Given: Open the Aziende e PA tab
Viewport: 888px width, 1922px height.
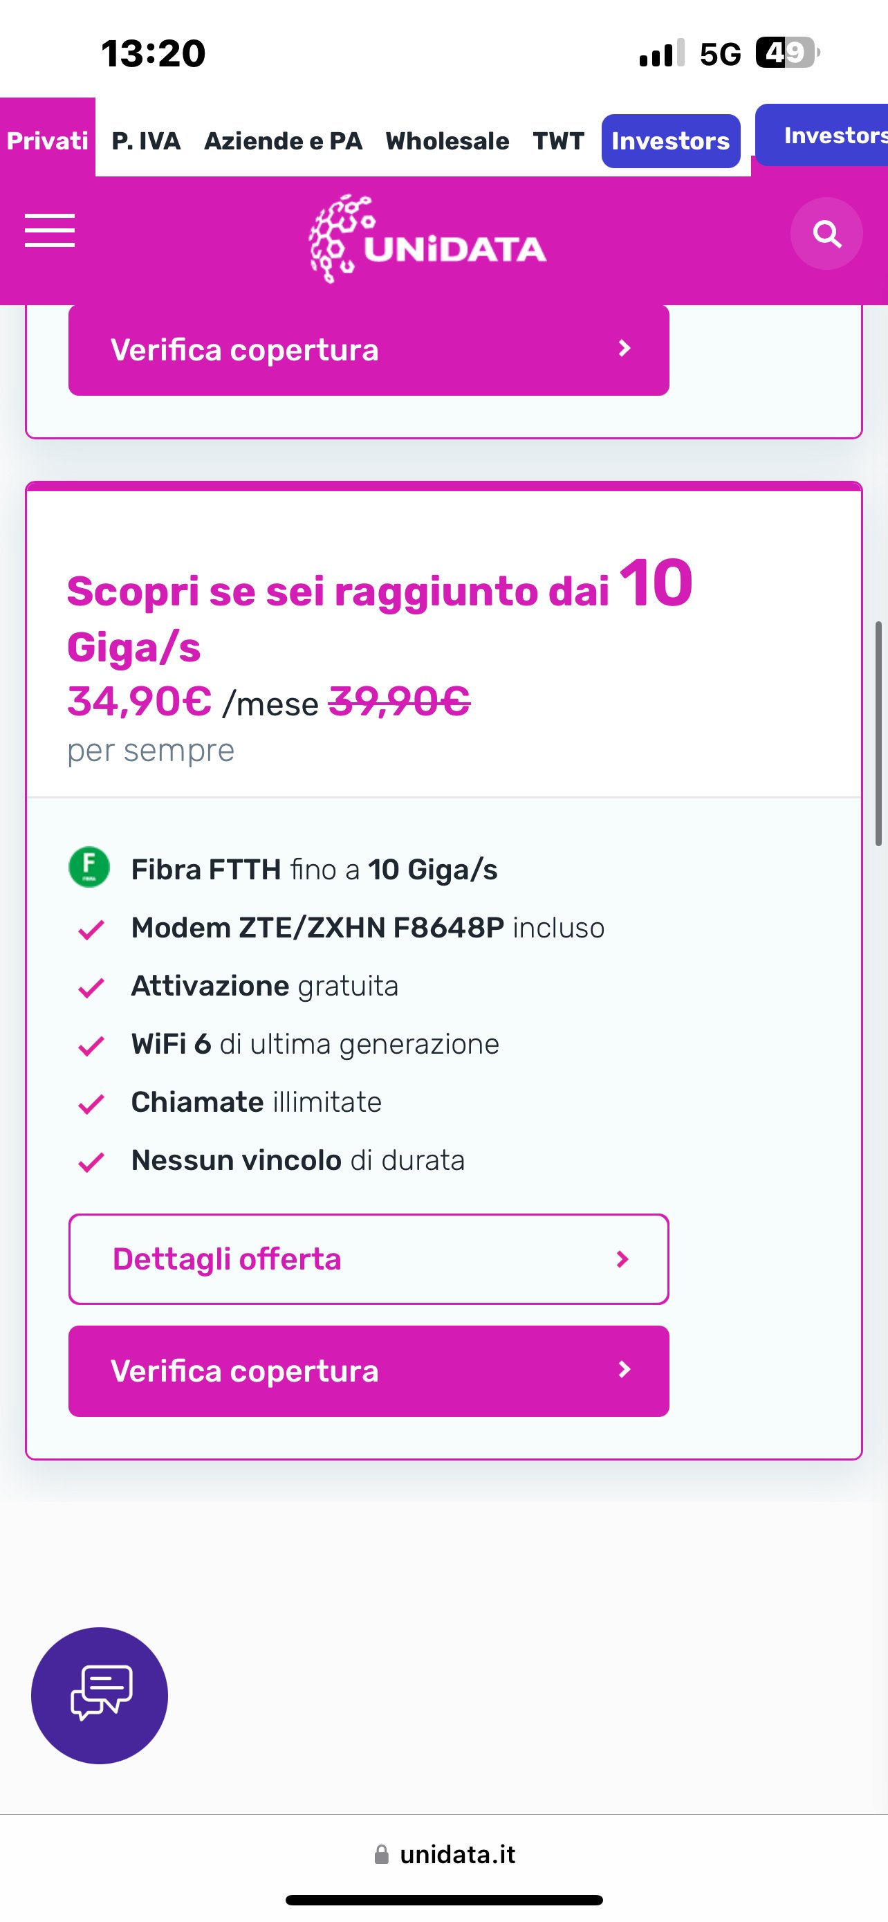Looking at the screenshot, I should click(x=284, y=140).
